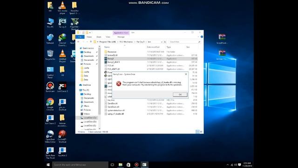Open the Home ribbon tab
Viewport: 298px width, 168px height.
pyautogui.click(x=89, y=37)
